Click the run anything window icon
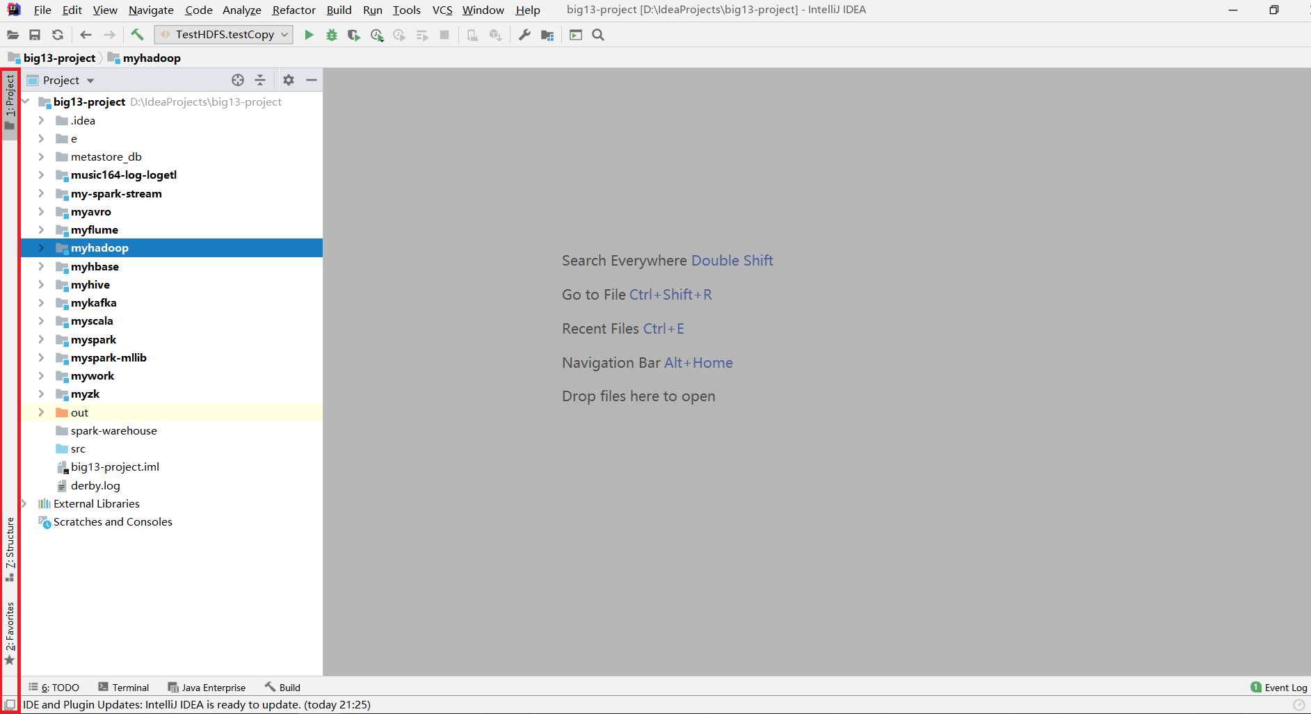Viewport: 1311px width, 714px height. pos(576,35)
